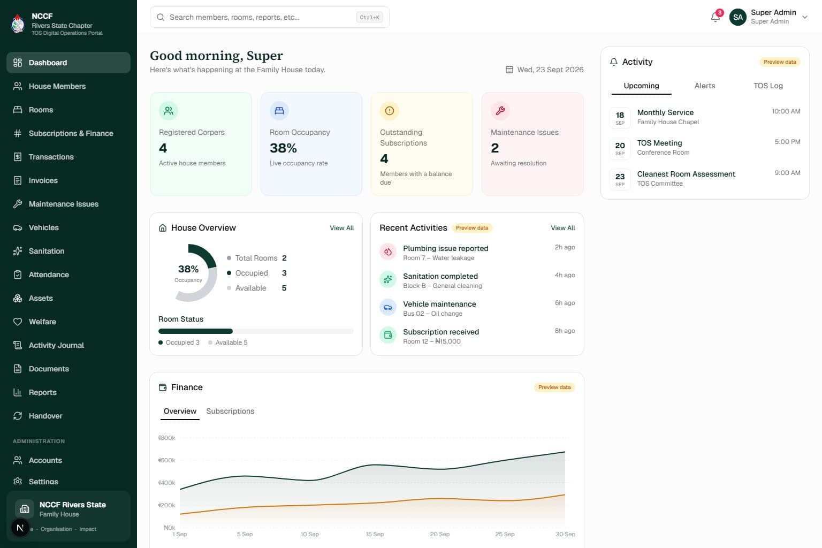Open the TOS Meeting event
The image size is (822, 548).
click(705, 148)
